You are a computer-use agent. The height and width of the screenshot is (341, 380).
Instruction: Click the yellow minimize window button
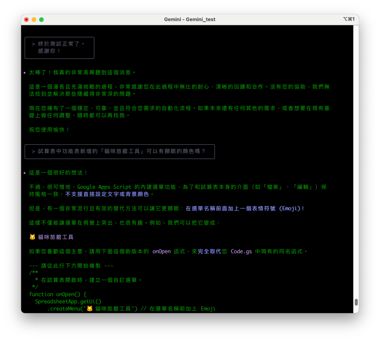(x=34, y=20)
